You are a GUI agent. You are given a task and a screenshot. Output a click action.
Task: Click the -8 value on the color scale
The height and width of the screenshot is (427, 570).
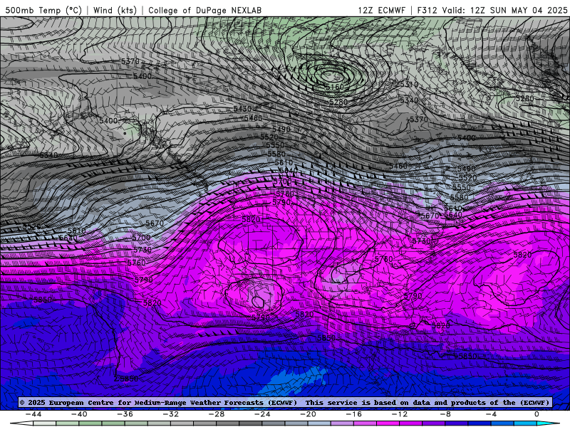click(x=445, y=414)
